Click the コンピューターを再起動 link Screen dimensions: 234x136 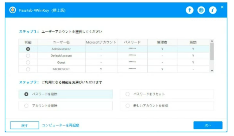(x=61, y=125)
